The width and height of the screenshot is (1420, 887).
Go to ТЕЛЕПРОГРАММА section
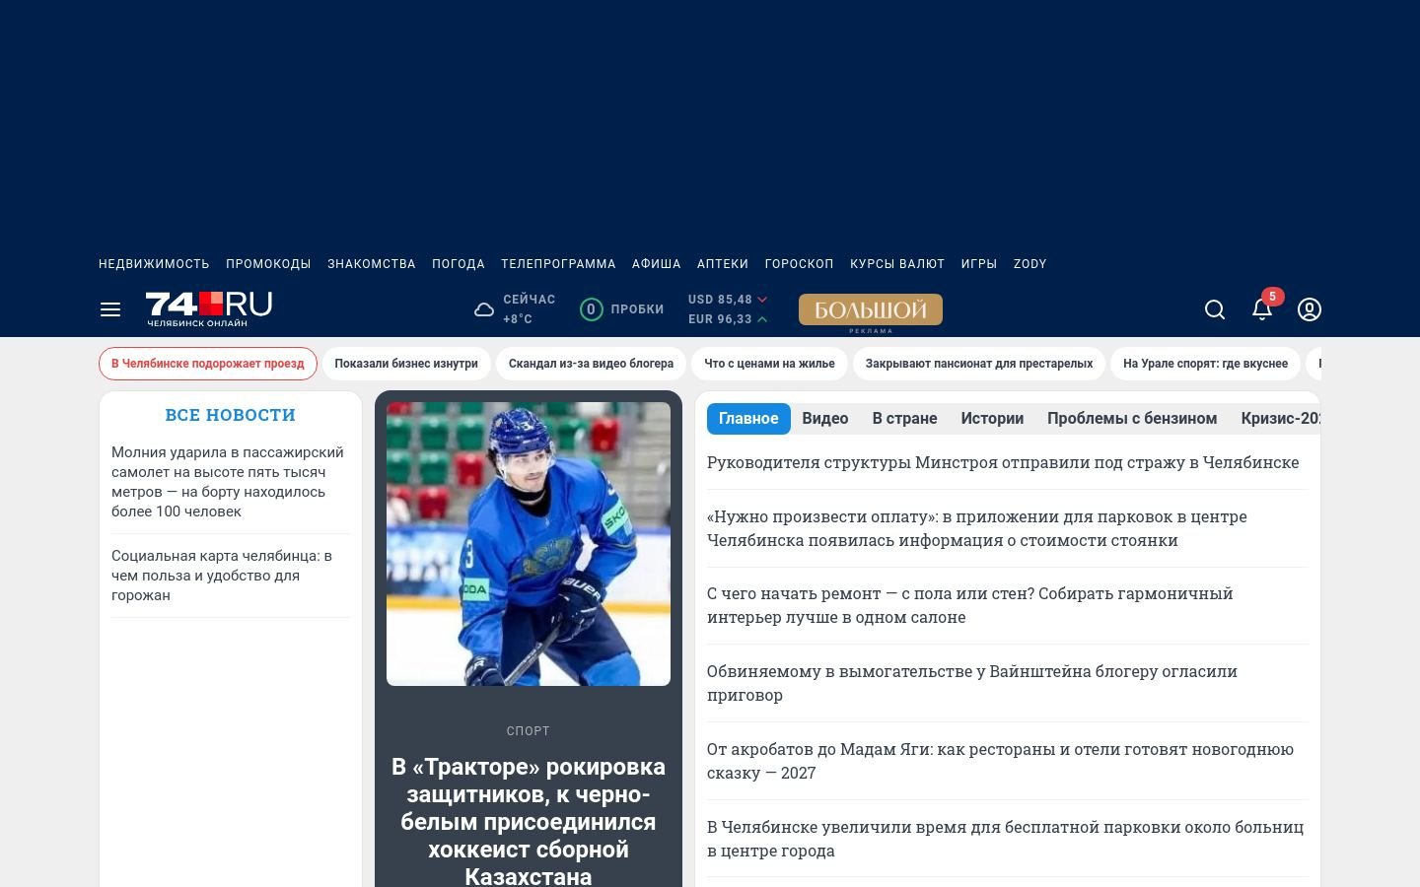[558, 264]
